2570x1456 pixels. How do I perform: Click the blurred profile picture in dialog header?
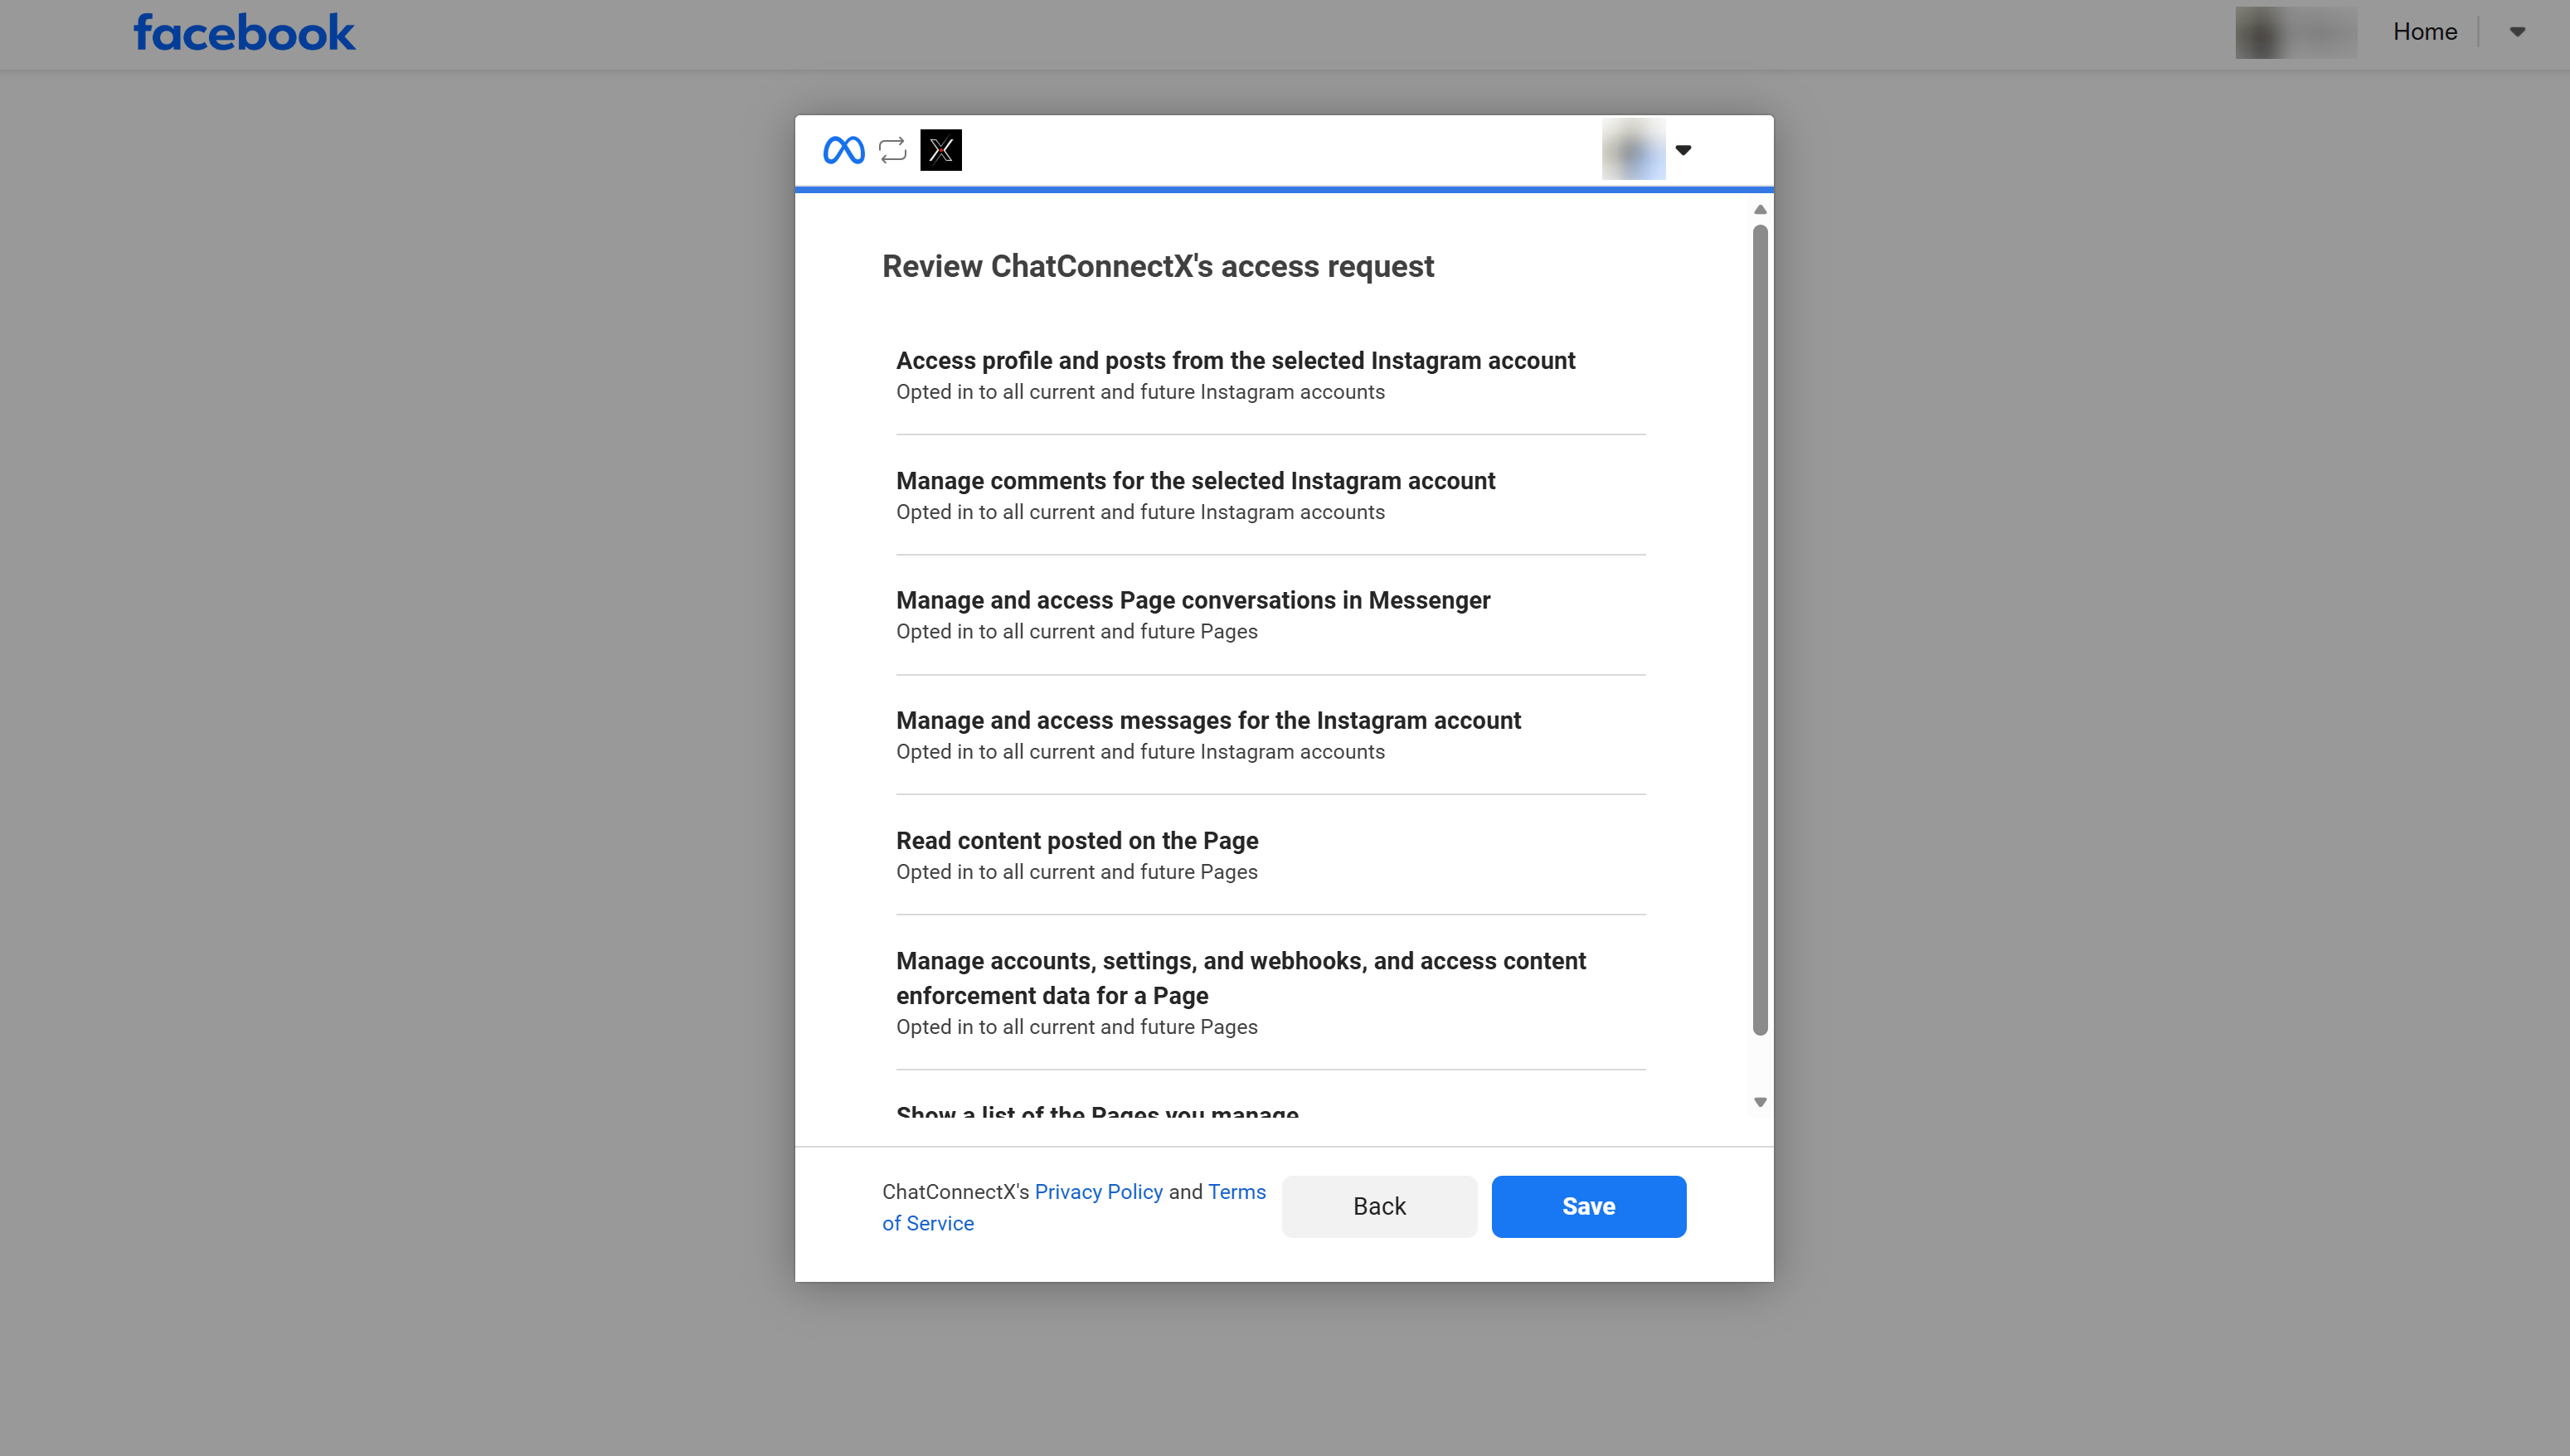pyautogui.click(x=1633, y=150)
